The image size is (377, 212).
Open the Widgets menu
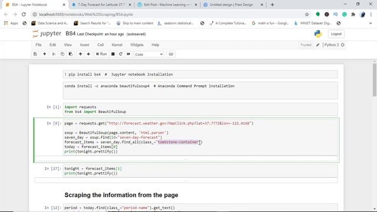coord(137,45)
